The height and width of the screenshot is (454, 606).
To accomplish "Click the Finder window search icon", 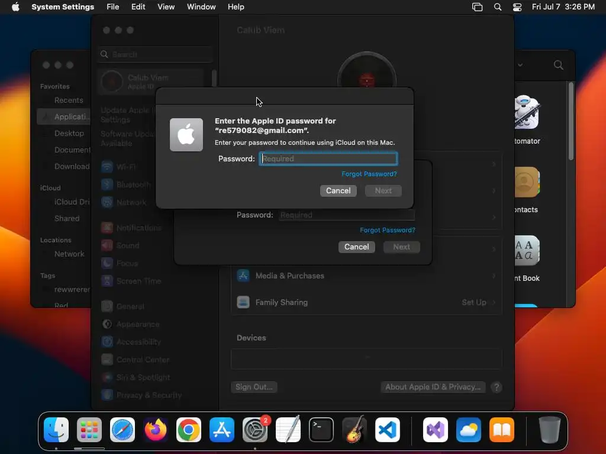I will (x=559, y=65).
